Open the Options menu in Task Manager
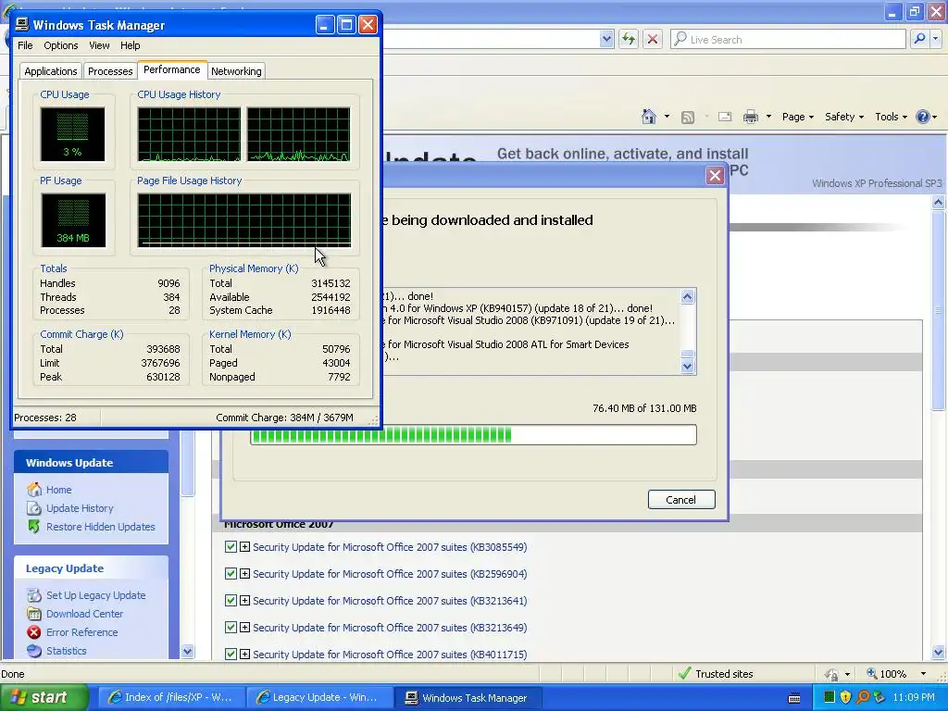This screenshot has width=948, height=711. tap(60, 45)
